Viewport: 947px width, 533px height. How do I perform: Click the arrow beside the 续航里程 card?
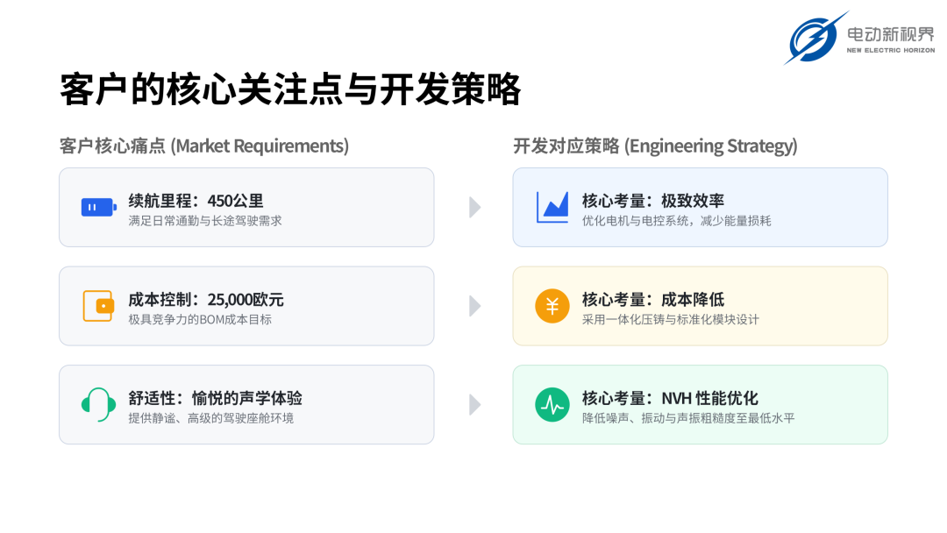tap(475, 207)
